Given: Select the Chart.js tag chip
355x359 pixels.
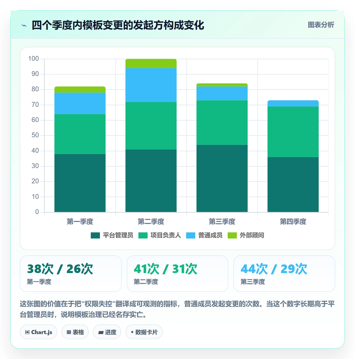Looking at the screenshot, I should (39, 332).
